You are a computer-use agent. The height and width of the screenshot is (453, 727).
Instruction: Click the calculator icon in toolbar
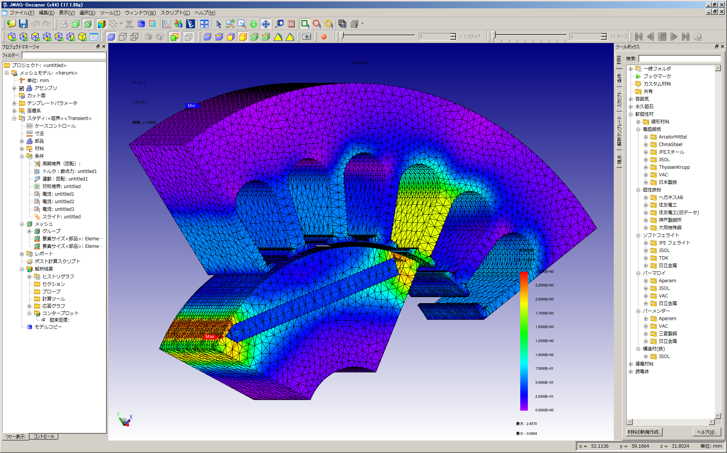[291, 24]
